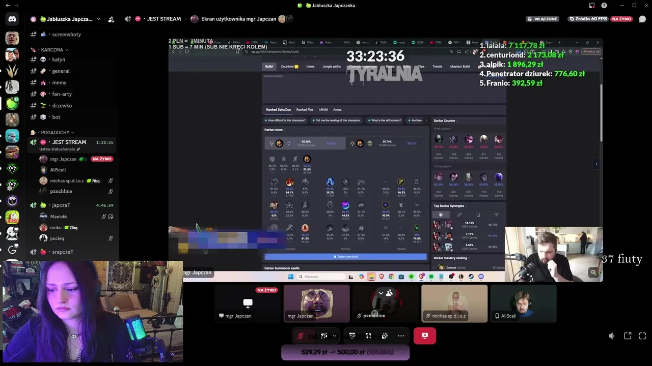Toggle microphone mute in call controls
Image resolution: width=652 pixels, height=366 pixels.
pyautogui.click(x=301, y=335)
